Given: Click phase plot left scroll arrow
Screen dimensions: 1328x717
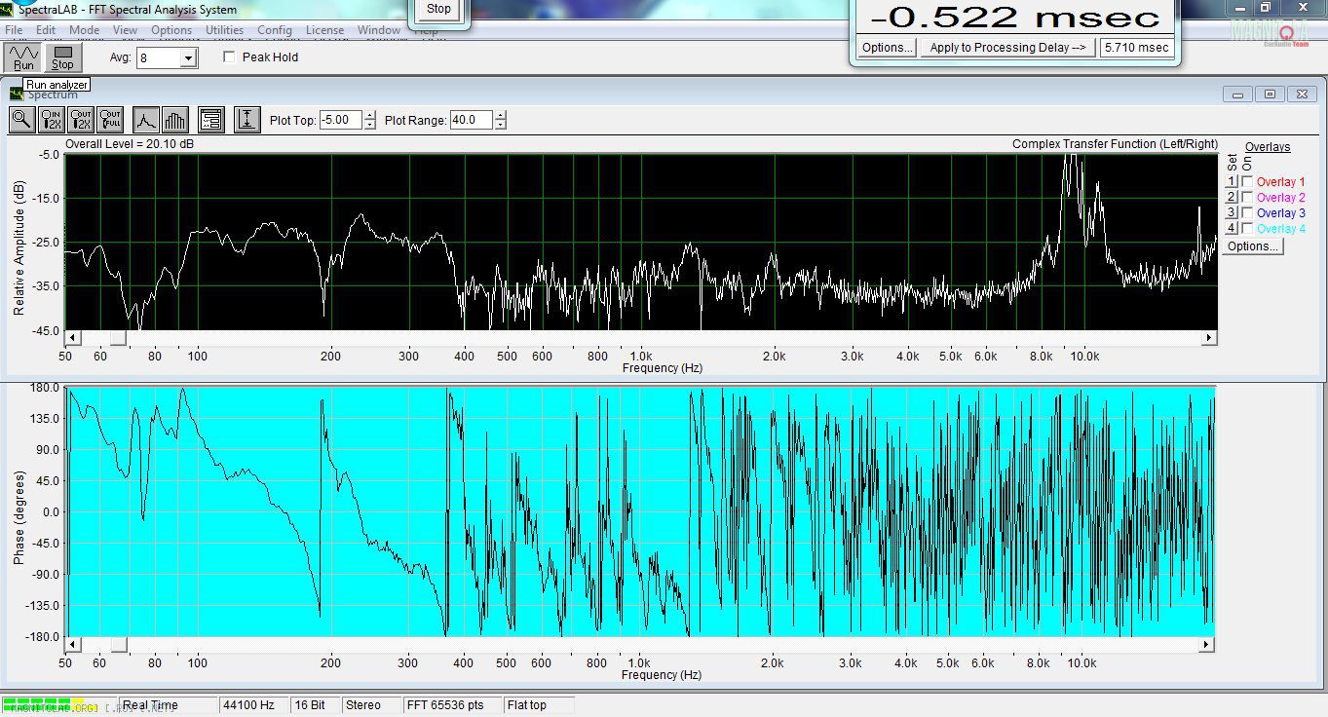Looking at the screenshot, I should click(x=72, y=645).
